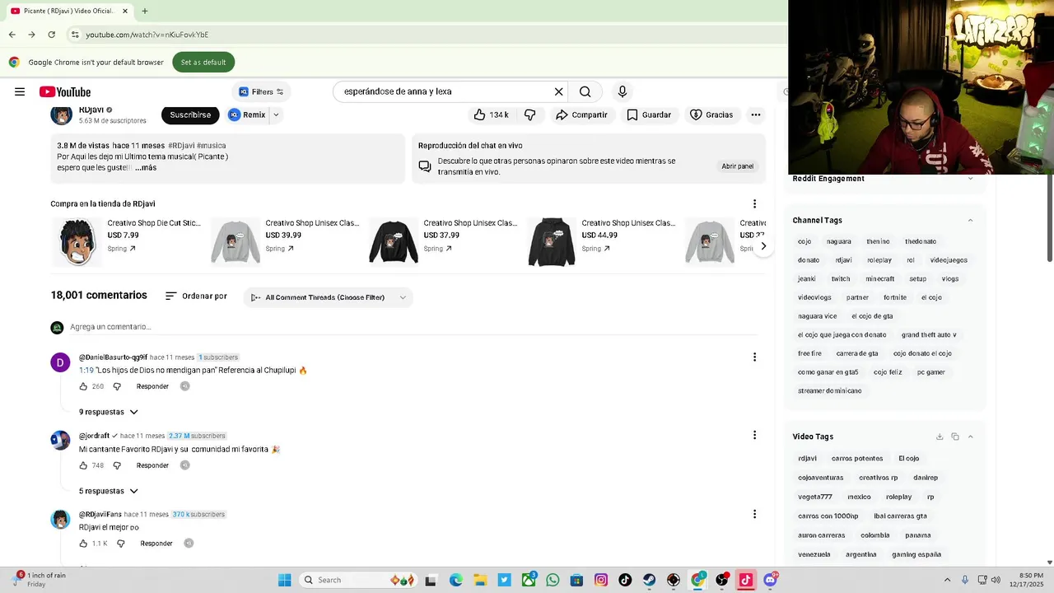This screenshot has width=1054, height=593.
Task: Open Remix options dropdown arrow
Action: 276,114
